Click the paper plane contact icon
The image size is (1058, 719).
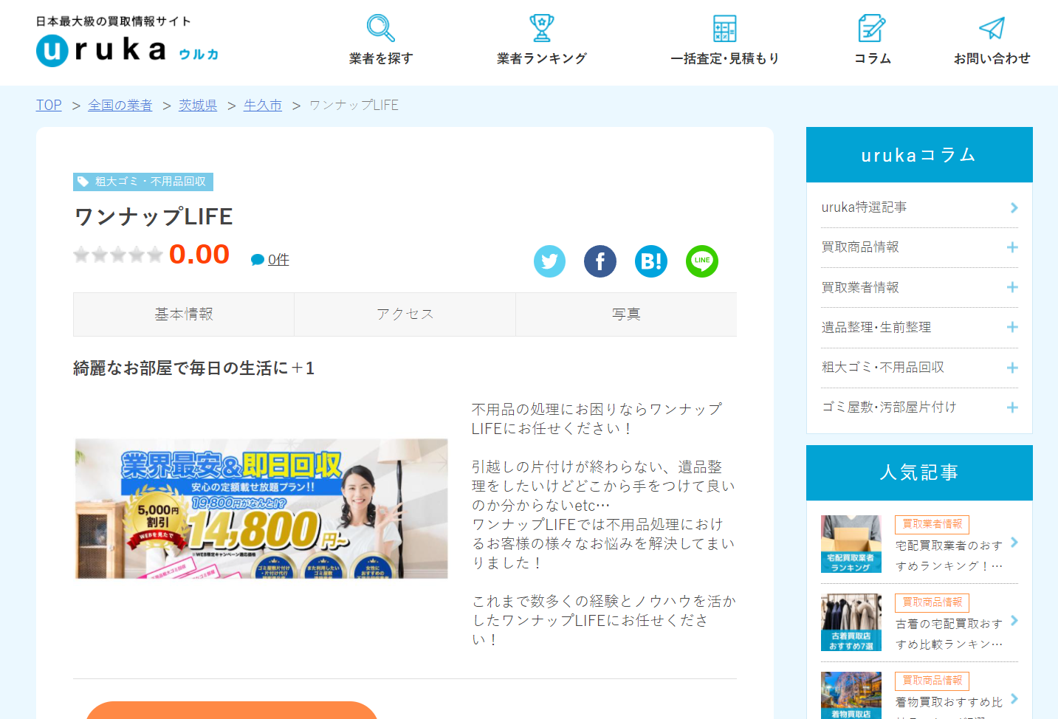coord(992,28)
